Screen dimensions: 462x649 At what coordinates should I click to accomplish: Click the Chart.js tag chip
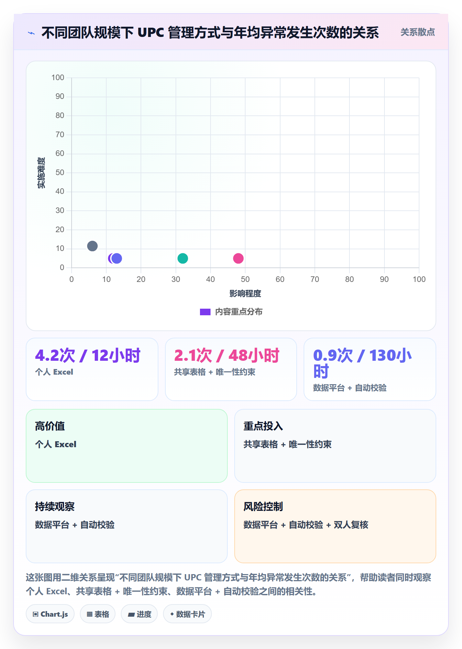[x=50, y=614]
